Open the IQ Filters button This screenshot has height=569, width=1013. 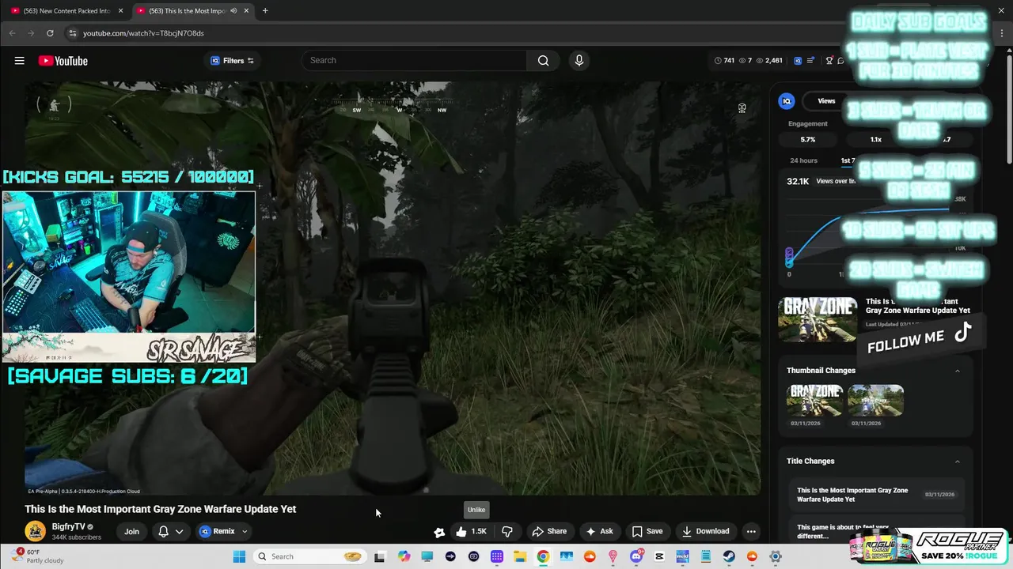[x=232, y=61]
